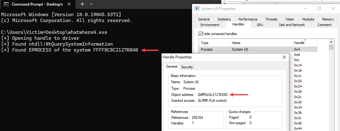Screen dimensions: 340x131
Task: Switch to Security tab in Handle Properties
Action: (x=187, y=67)
